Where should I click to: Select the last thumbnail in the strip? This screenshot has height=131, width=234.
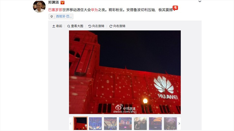coord(170,124)
